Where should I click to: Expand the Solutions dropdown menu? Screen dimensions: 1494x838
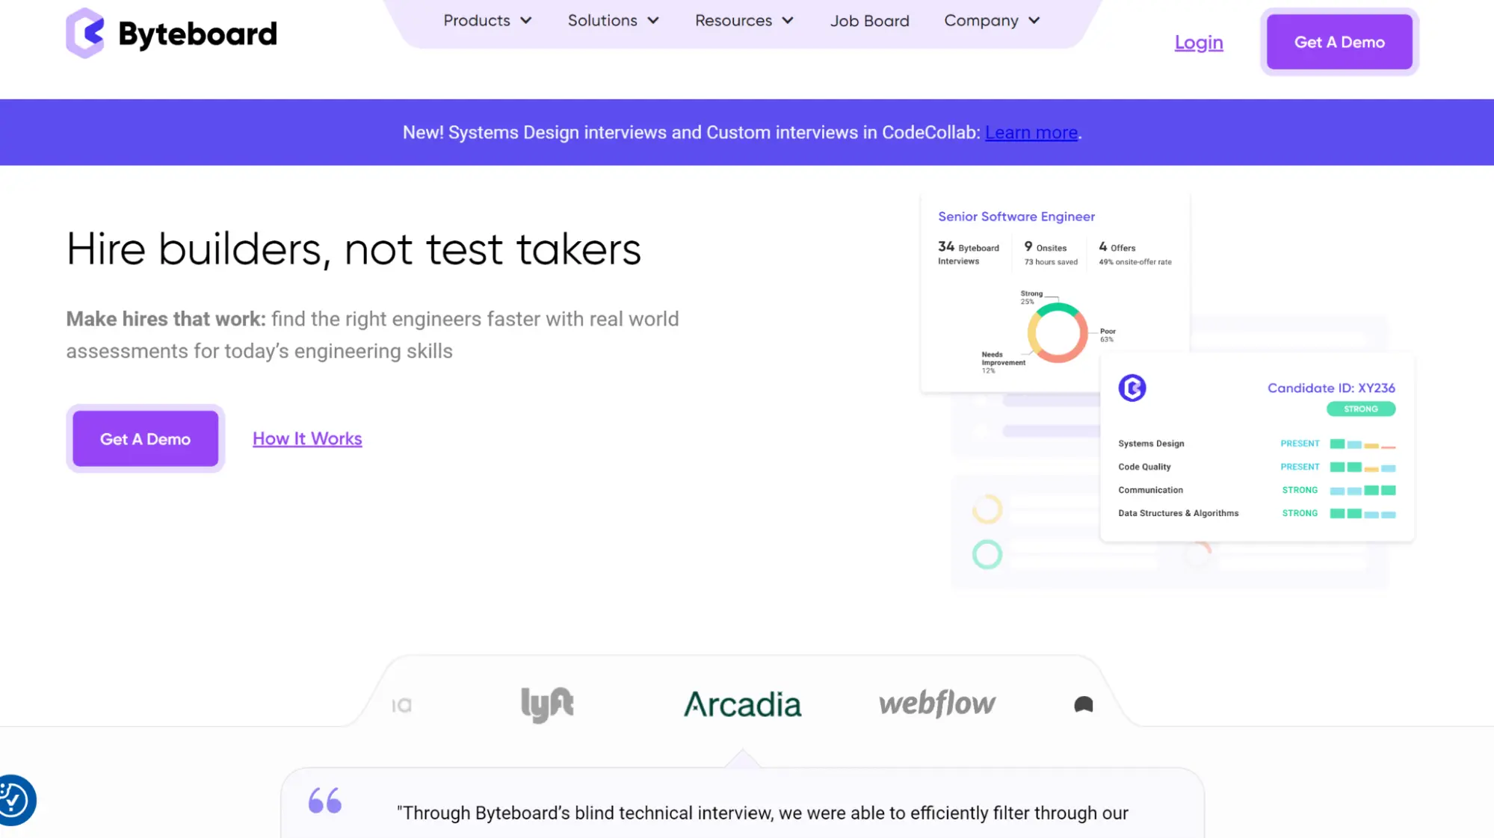point(614,20)
